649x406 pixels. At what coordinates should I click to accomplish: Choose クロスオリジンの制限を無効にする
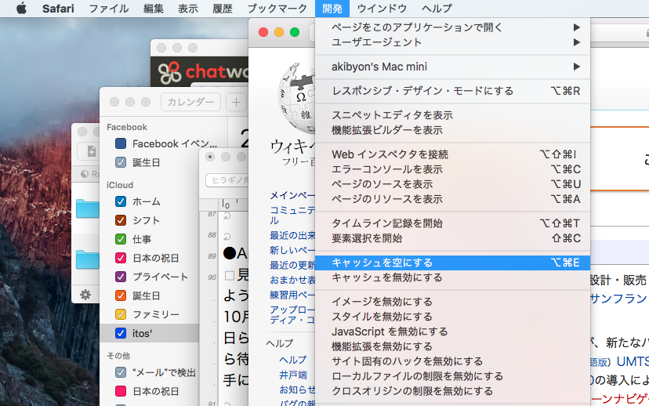click(452, 391)
